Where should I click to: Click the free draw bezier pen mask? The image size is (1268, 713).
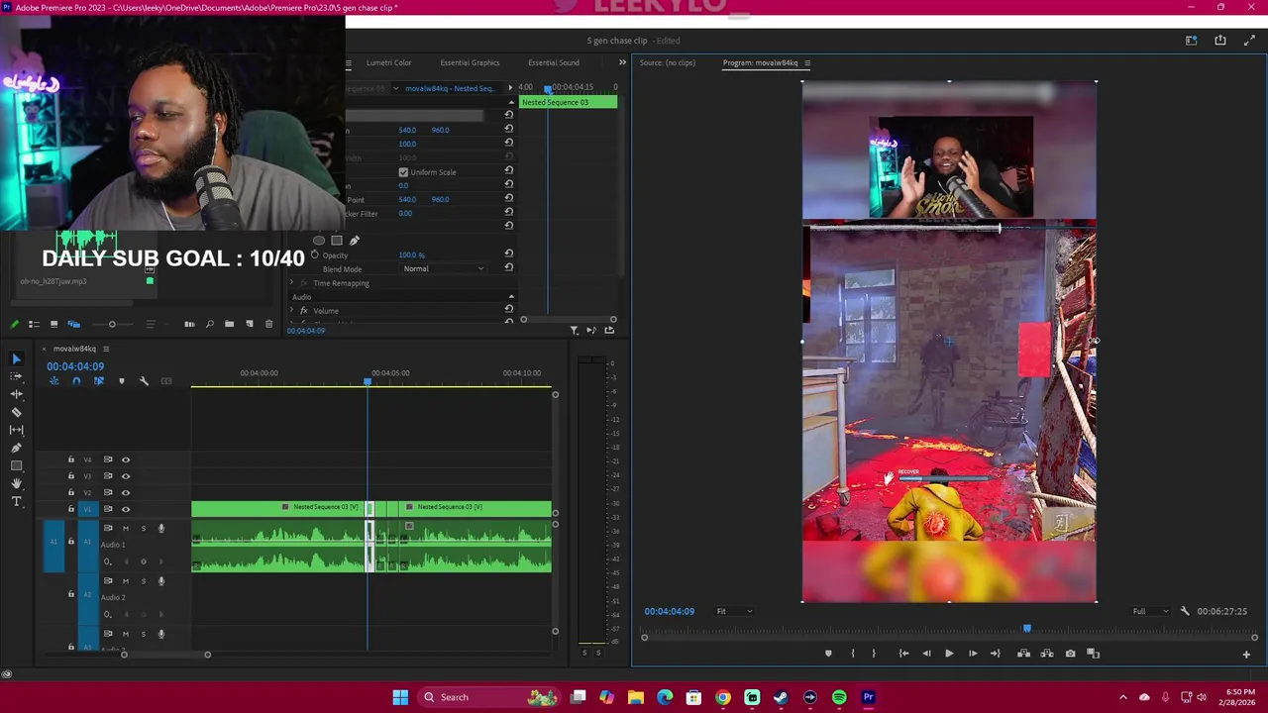355,240
